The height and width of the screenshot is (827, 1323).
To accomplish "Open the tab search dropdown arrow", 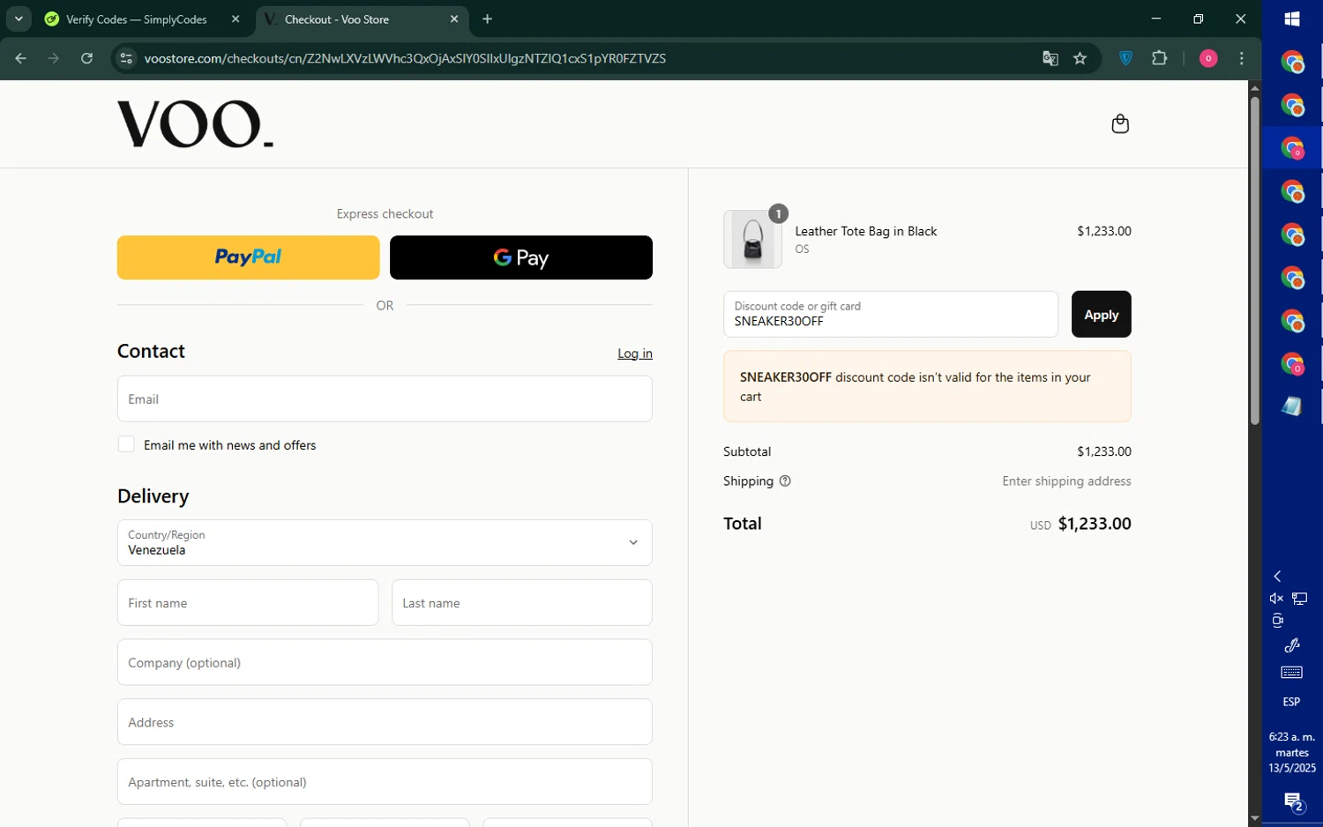I will point(19,19).
